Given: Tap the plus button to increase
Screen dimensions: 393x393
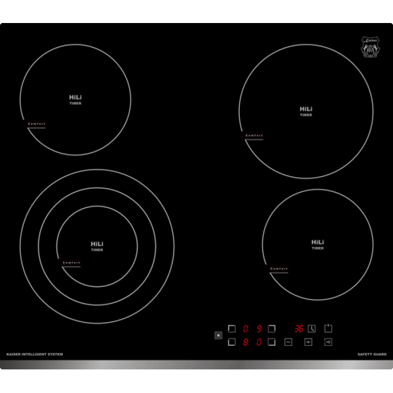Looking at the screenshot, I should tap(308, 341).
